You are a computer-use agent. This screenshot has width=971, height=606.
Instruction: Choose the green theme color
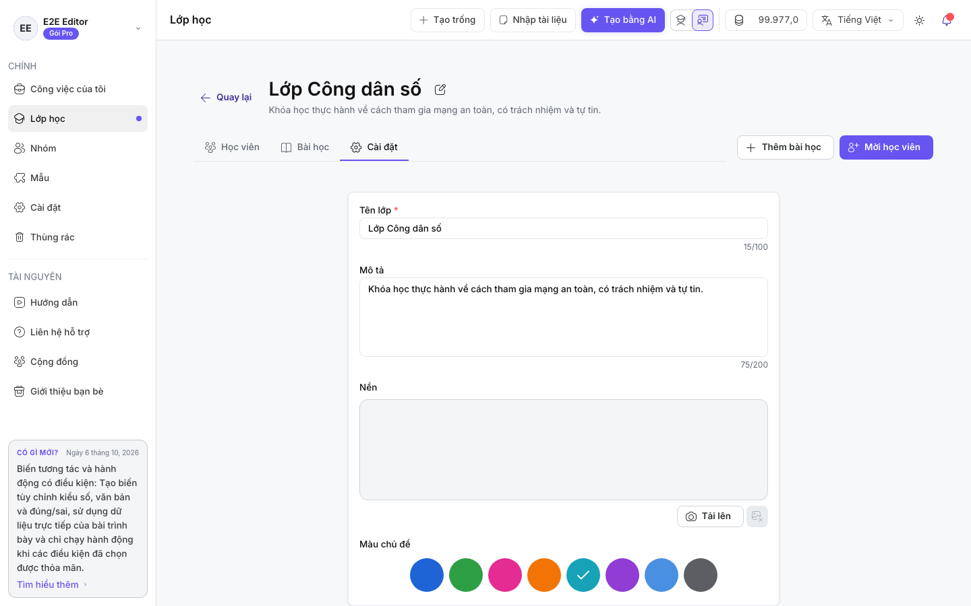coord(466,575)
